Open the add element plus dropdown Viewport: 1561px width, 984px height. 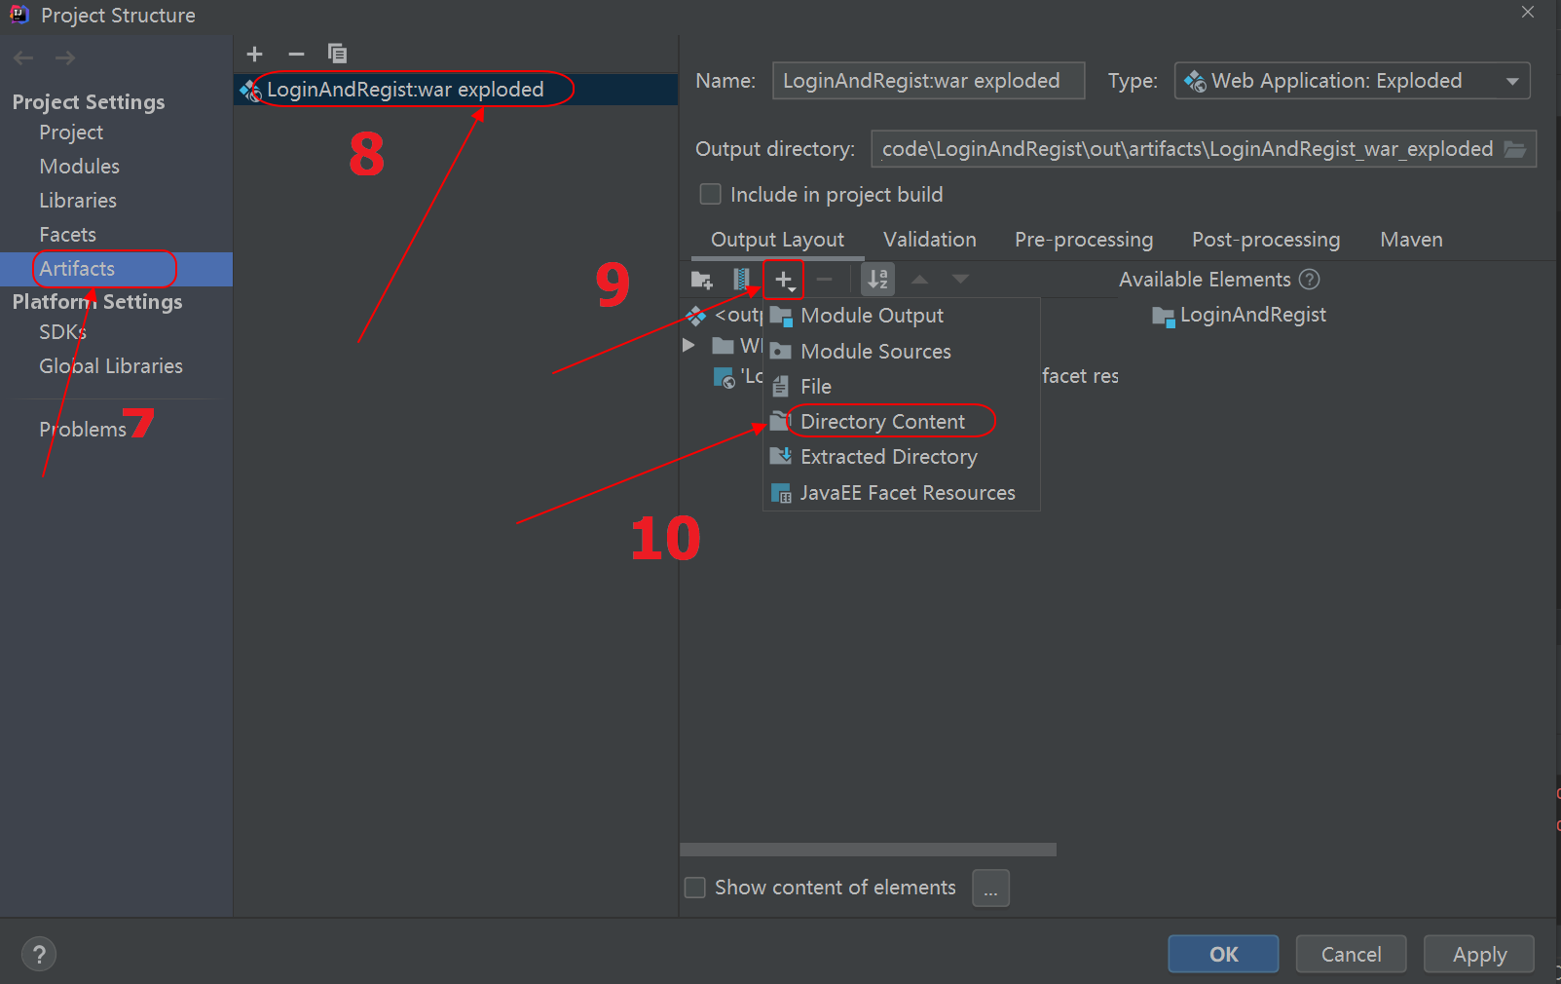783,279
